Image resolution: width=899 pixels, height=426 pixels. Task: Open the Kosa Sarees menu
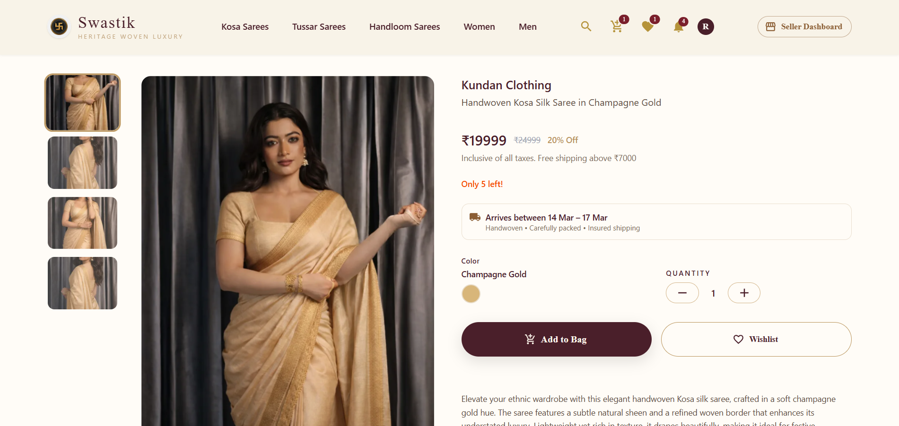point(245,27)
